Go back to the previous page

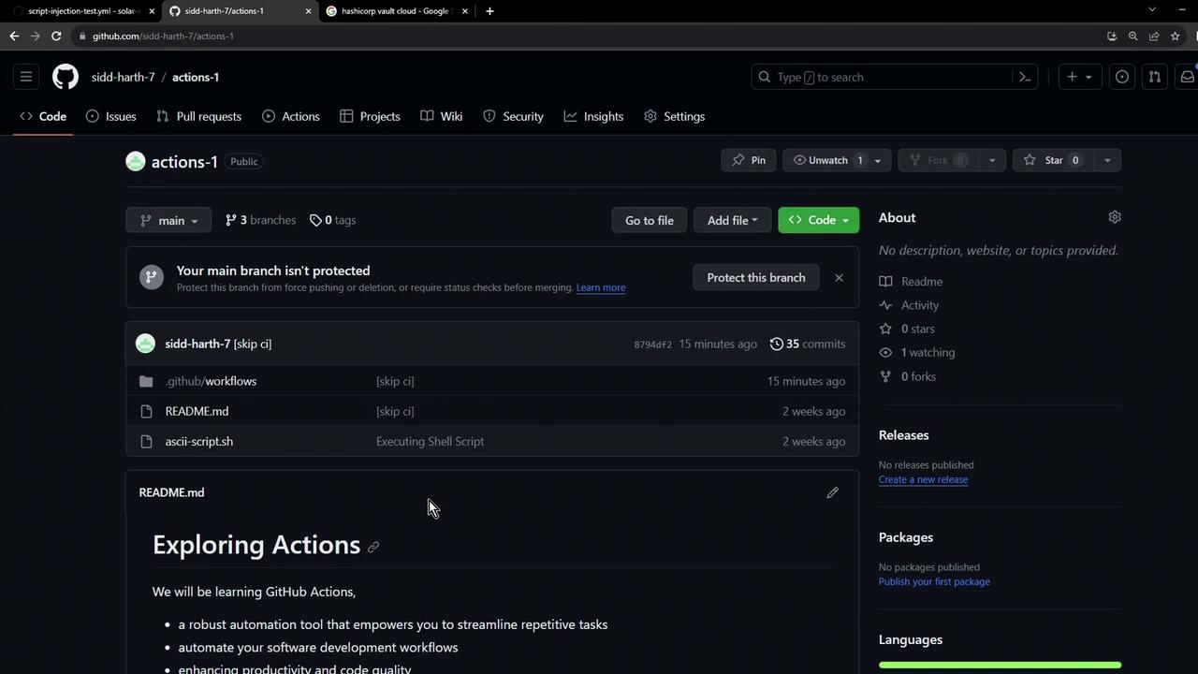click(14, 36)
